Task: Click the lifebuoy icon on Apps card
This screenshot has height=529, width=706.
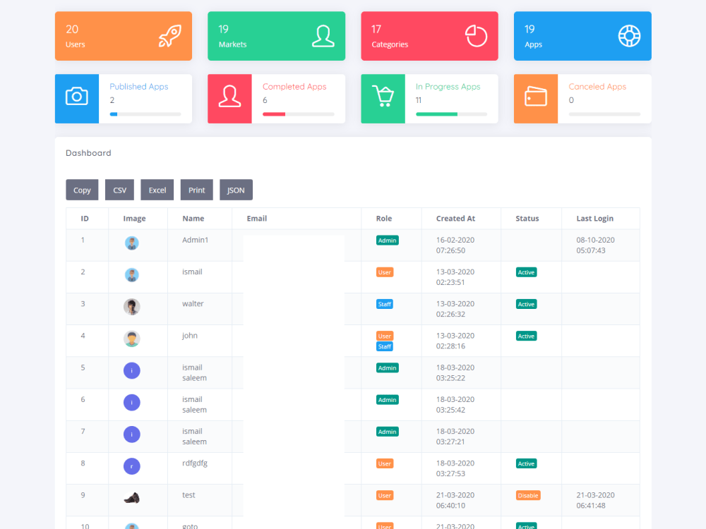Action: tap(629, 36)
